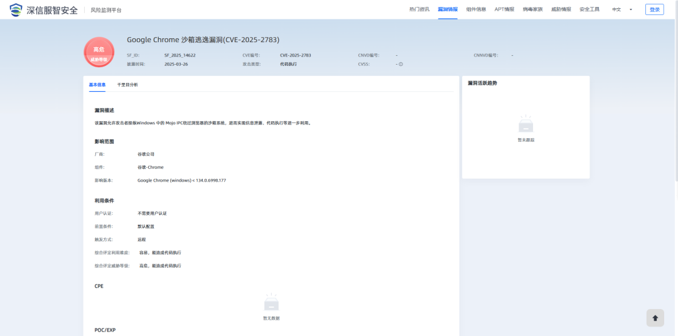Open the 热门资讯 menu
The height and width of the screenshot is (336, 678).
(419, 9)
